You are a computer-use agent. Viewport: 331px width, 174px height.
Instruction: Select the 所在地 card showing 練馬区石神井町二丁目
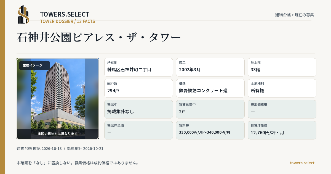138,67
